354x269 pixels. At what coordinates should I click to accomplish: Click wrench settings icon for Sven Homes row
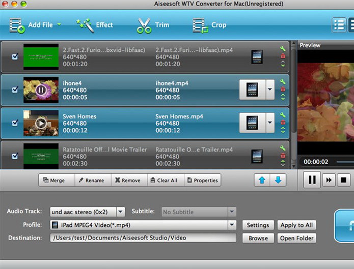[x=283, y=115]
